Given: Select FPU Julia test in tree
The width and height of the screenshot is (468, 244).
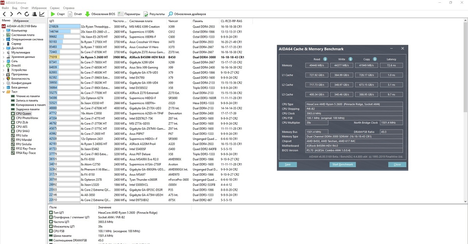Looking at the screenshot, I should [x=21, y=136].
